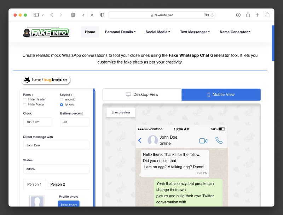
Task: Click the Select Image button
Action: tap(69, 204)
